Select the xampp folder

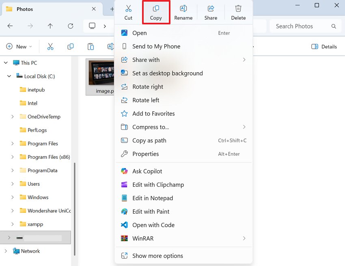[x=31, y=224]
